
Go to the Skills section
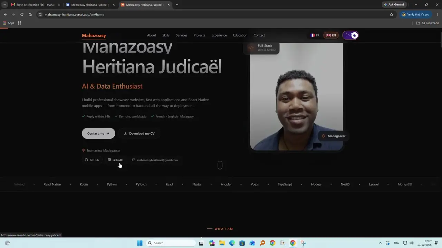click(166, 35)
